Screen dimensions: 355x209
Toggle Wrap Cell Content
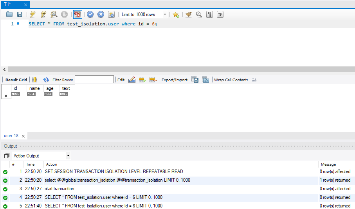pos(254,80)
